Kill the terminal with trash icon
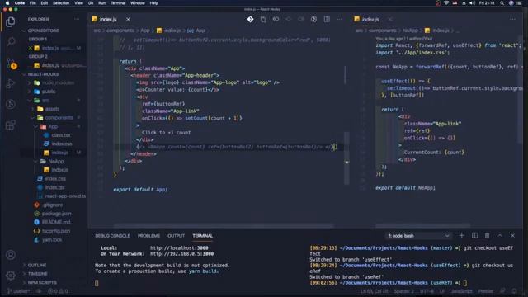528x297 pixels. point(487,235)
